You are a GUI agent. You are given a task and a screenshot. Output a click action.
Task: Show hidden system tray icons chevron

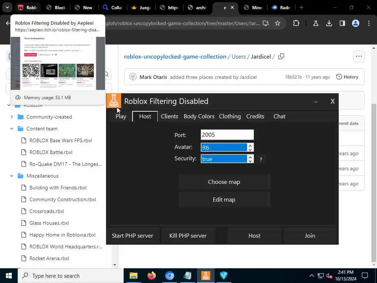[x=311, y=276]
